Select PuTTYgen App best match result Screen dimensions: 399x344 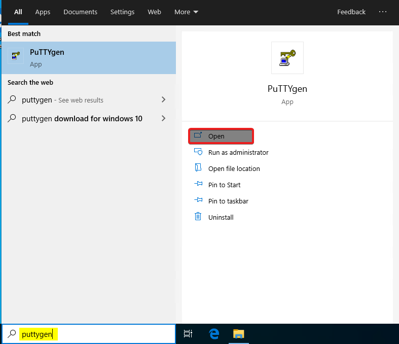[x=89, y=58]
